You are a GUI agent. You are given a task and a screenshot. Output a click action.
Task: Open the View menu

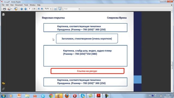click(x=12, y=5)
